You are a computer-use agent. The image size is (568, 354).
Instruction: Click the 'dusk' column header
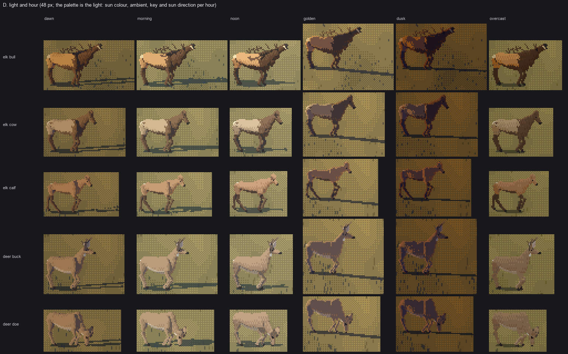(401, 18)
